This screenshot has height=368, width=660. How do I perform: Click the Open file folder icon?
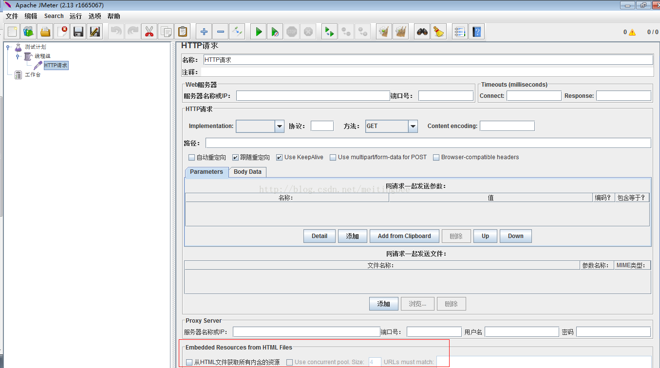pyautogui.click(x=45, y=32)
